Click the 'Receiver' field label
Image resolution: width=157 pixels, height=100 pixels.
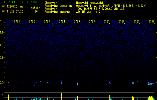click(x=51, y=9)
